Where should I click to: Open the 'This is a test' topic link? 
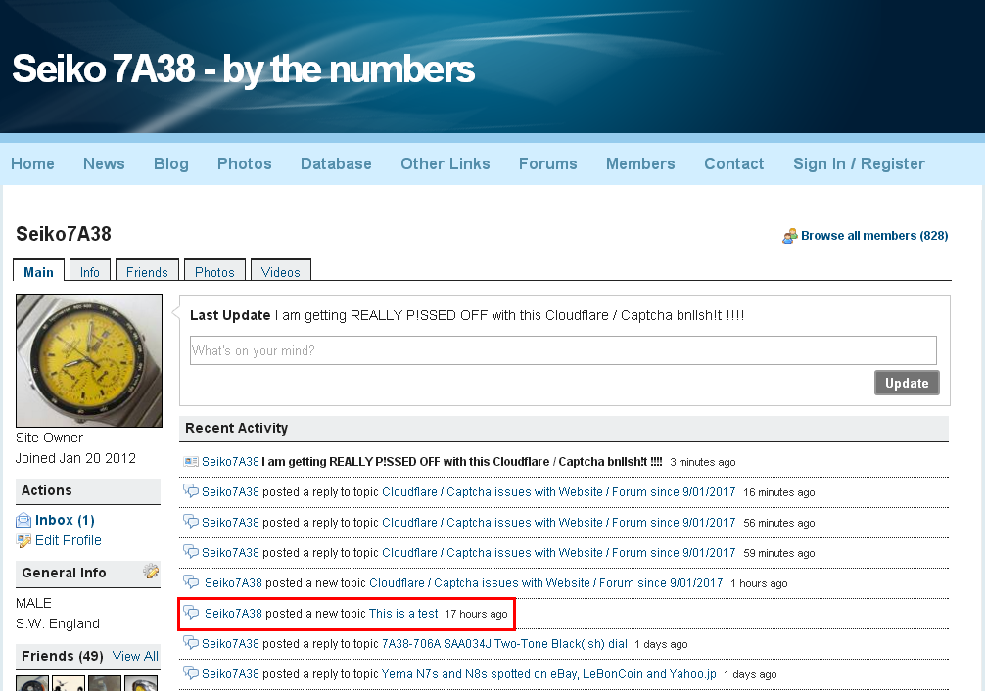click(x=403, y=613)
